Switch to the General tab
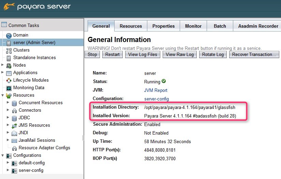The height and width of the screenshot is (179, 281). point(101,26)
